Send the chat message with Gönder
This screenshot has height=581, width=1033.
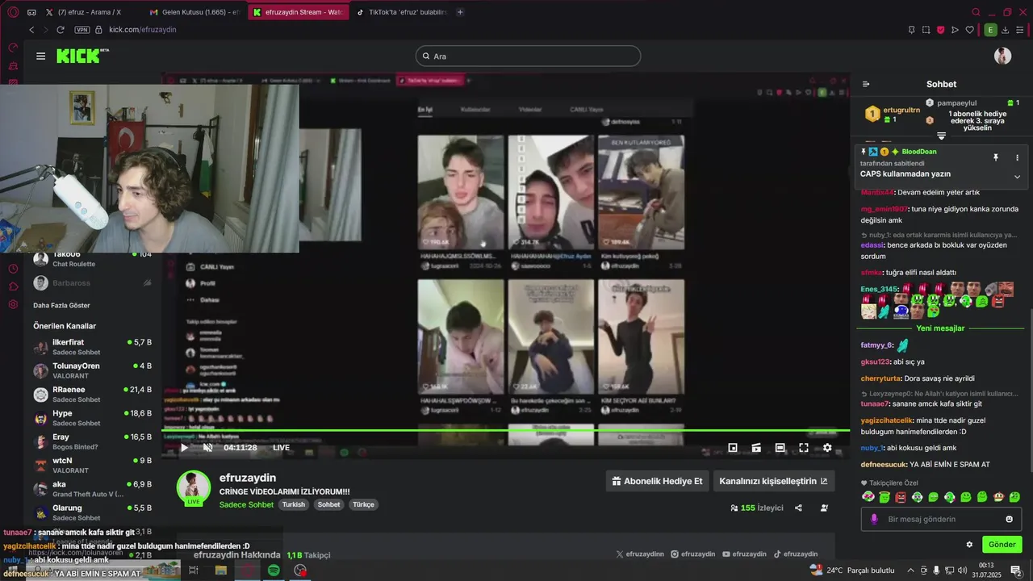(1002, 545)
